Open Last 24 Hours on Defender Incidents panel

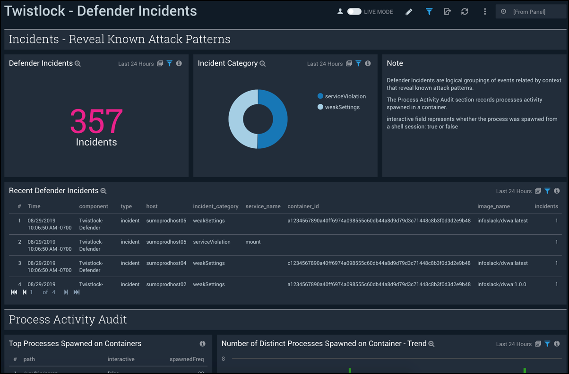pos(135,63)
